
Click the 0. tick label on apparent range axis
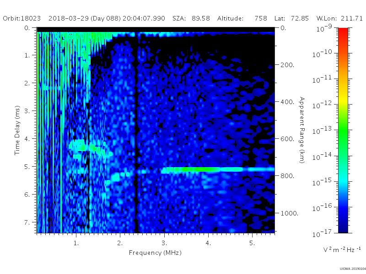[283, 28]
